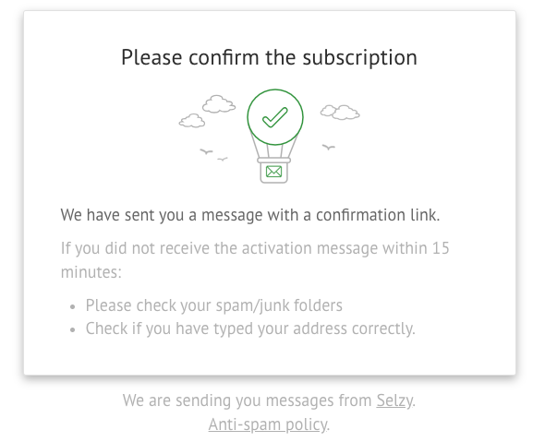This screenshot has height=442, width=545.
Task: Open the Selzy link
Action: (x=394, y=400)
